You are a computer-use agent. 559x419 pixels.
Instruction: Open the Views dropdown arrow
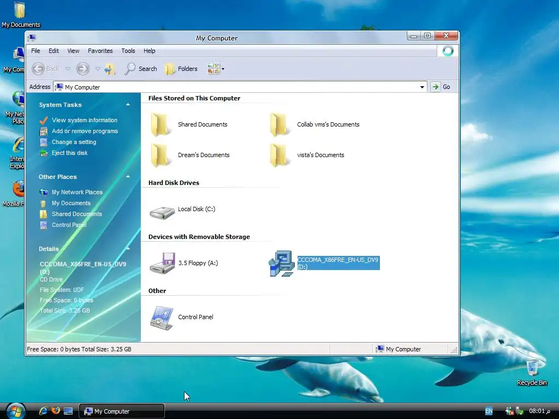pyautogui.click(x=223, y=69)
